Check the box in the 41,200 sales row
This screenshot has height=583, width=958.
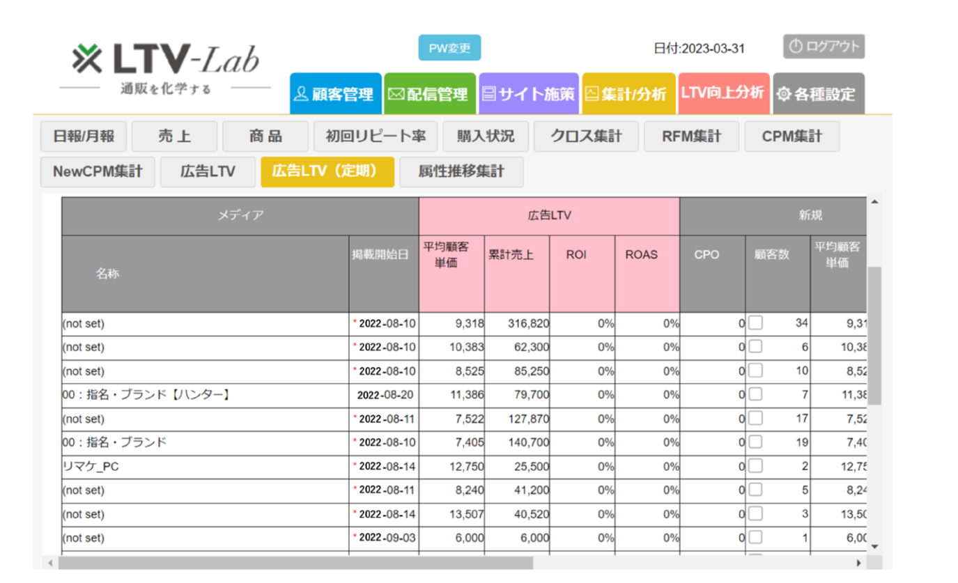click(755, 490)
